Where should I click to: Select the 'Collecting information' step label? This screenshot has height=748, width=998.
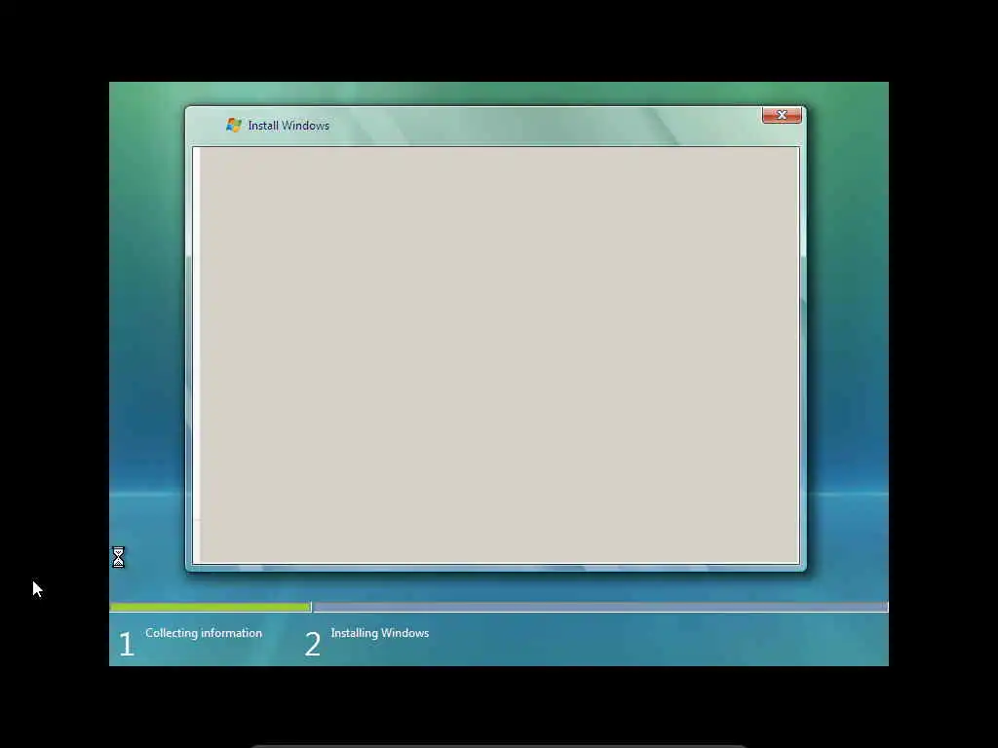[x=204, y=633]
